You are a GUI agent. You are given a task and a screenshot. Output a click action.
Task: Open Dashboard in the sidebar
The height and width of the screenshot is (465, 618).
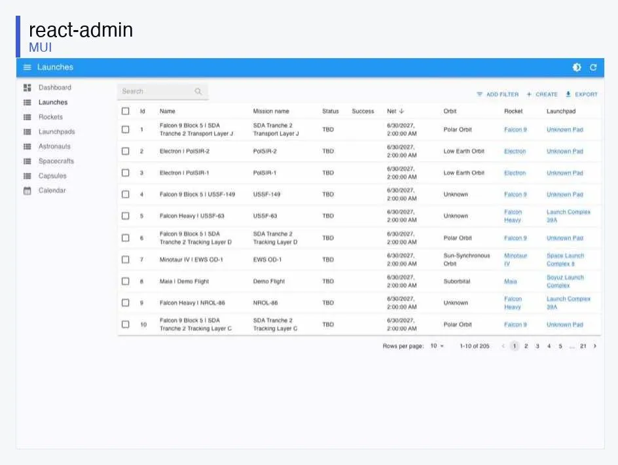(55, 88)
